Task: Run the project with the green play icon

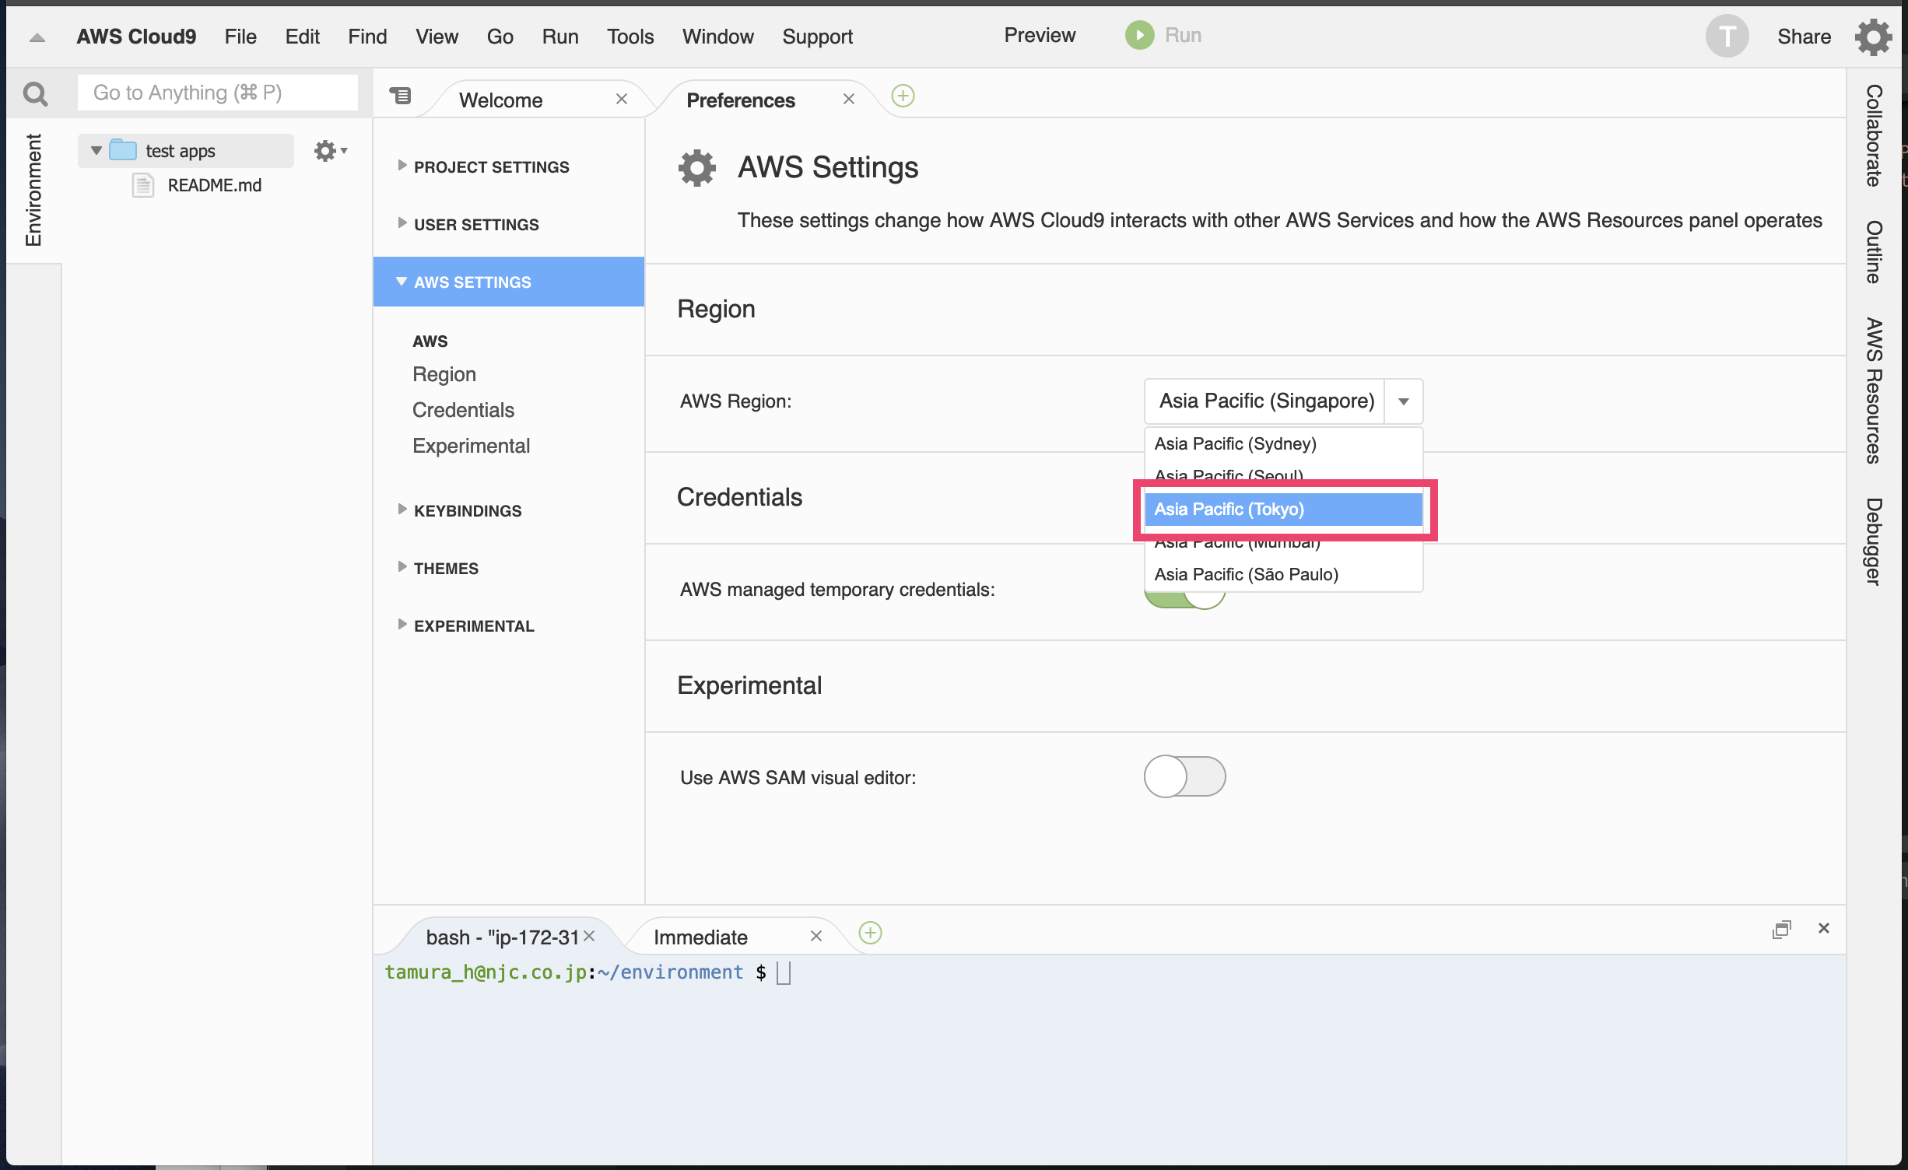Action: 1138,35
